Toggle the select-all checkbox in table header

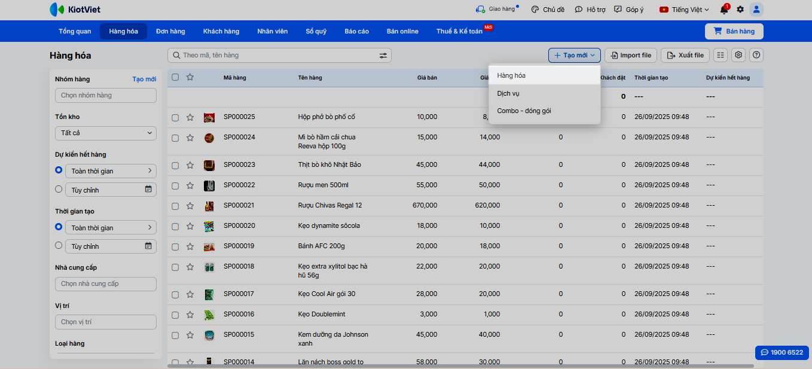point(175,77)
